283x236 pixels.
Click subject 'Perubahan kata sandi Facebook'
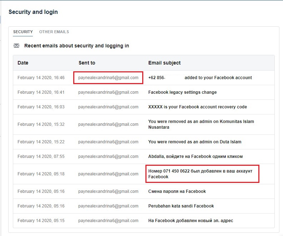(181, 206)
